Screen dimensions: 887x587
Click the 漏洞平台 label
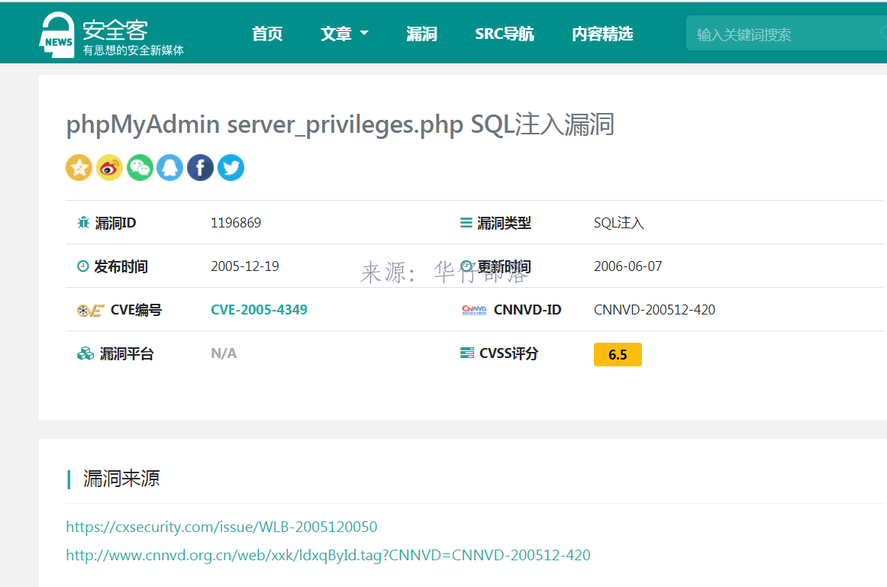(x=127, y=354)
